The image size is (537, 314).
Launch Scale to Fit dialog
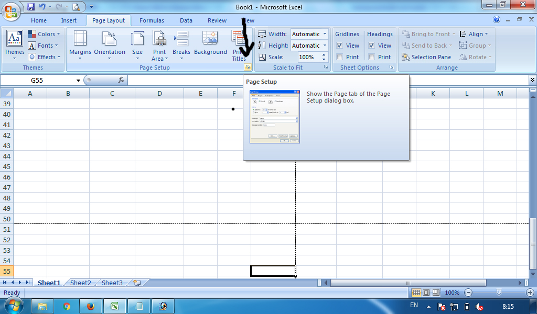[326, 68]
